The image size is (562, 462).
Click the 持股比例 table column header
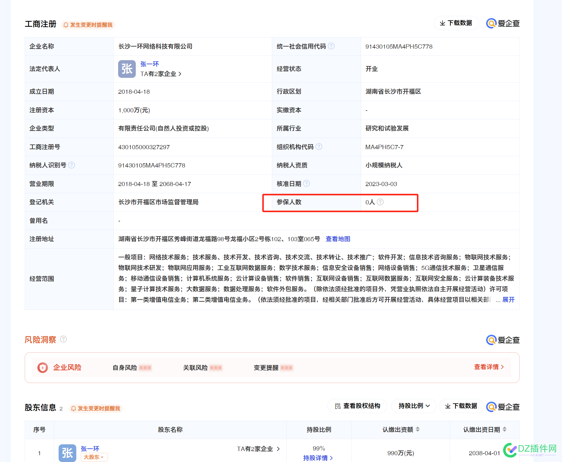[x=319, y=430]
